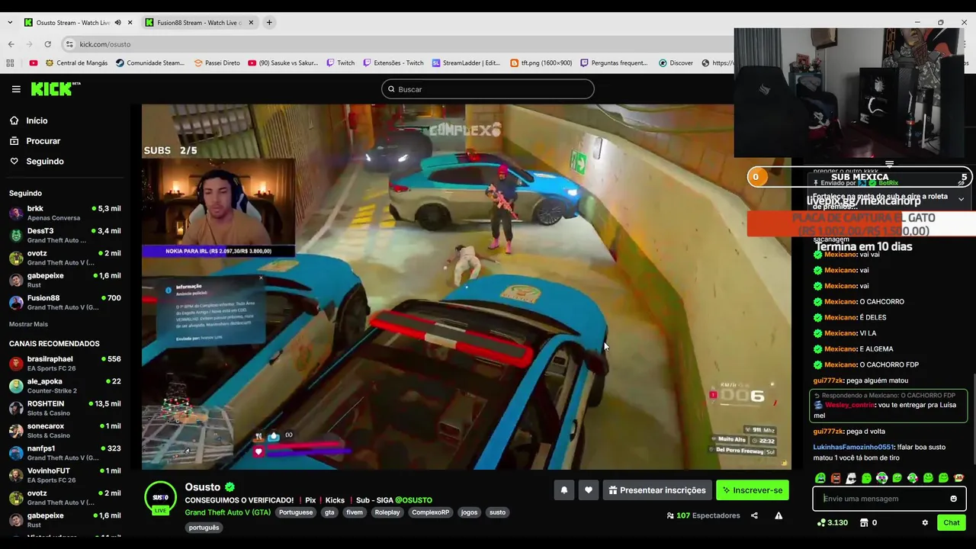
Task: Click the Inscrever-se subscribe button
Action: (x=752, y=490)
